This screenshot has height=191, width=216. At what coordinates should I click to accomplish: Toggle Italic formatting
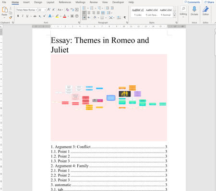[x=23, y=16]
